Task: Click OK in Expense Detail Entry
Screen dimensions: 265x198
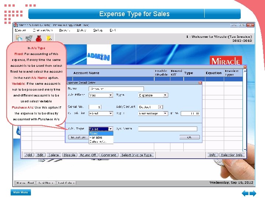Action: 190,137
